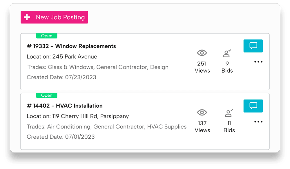Open the # 19332 – Window Replacements title
This screenshot has height=169, width=290.
tap(71, 46)
